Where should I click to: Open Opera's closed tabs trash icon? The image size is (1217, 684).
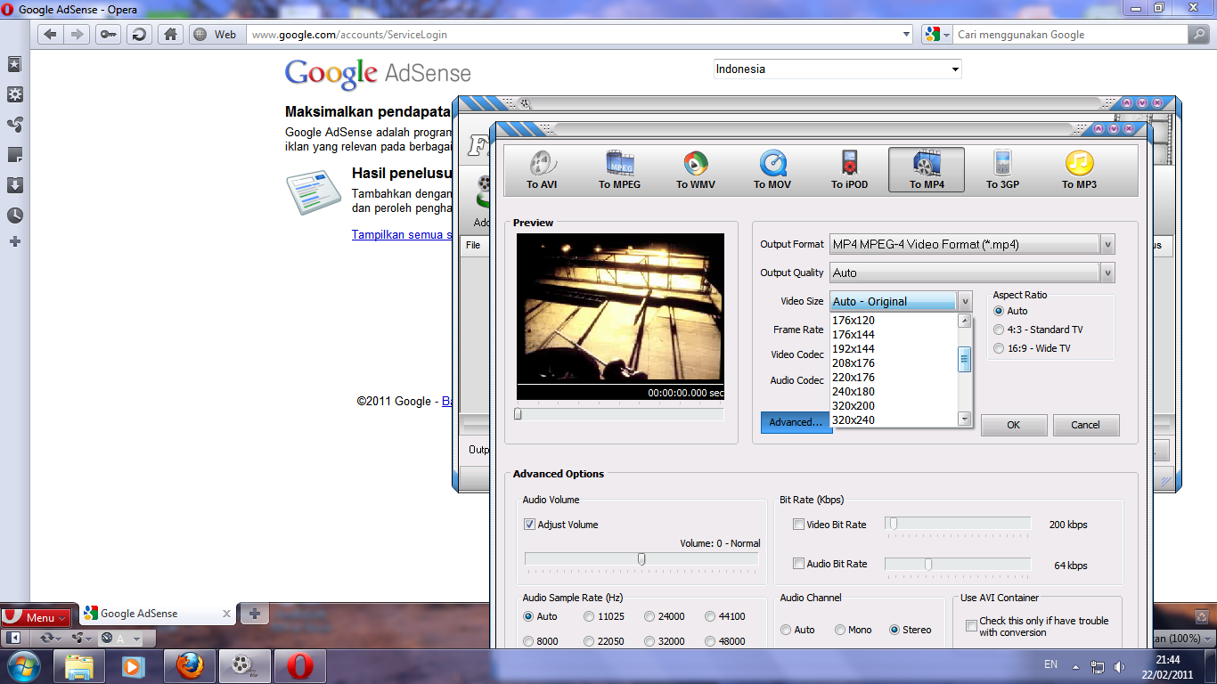tap(1201, 615)
